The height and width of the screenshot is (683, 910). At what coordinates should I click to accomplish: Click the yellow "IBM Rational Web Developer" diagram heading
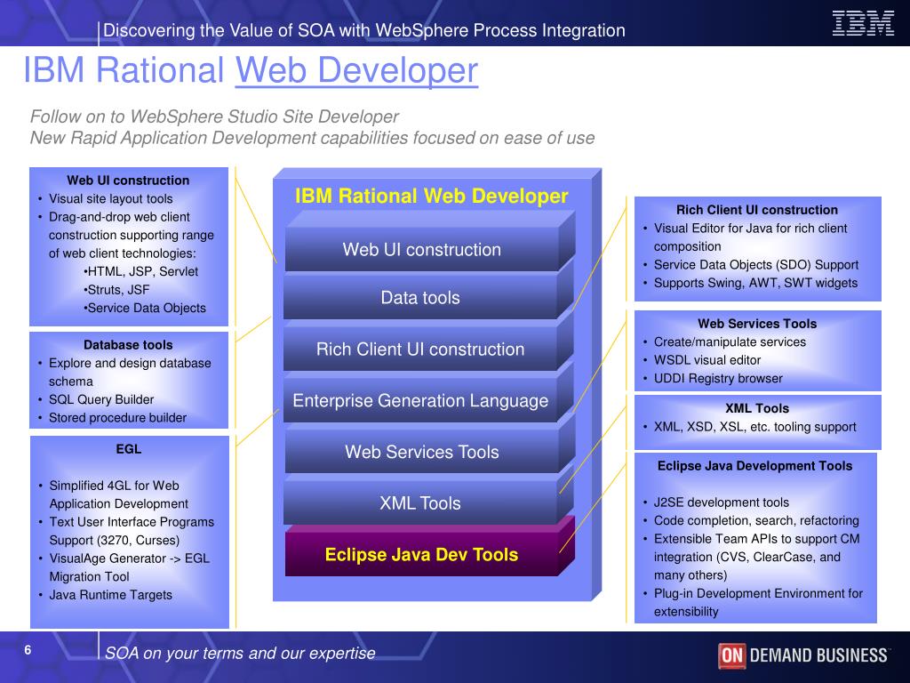[x=431, y=196]
